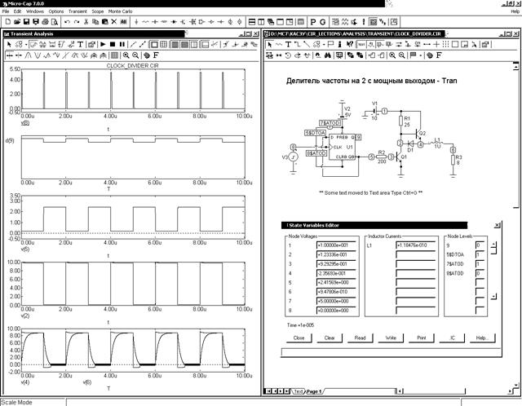Click the Valley cursor icon in scope toolbar
Viewport: 522px width, 406px height.
tap(37, 55)
